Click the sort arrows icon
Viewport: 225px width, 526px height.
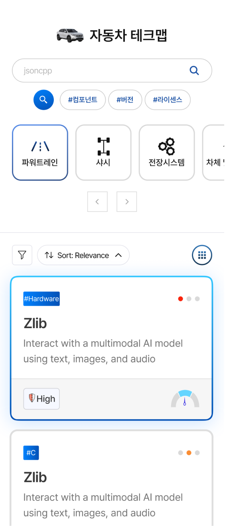pyautogui.click(x=49, y=255)
